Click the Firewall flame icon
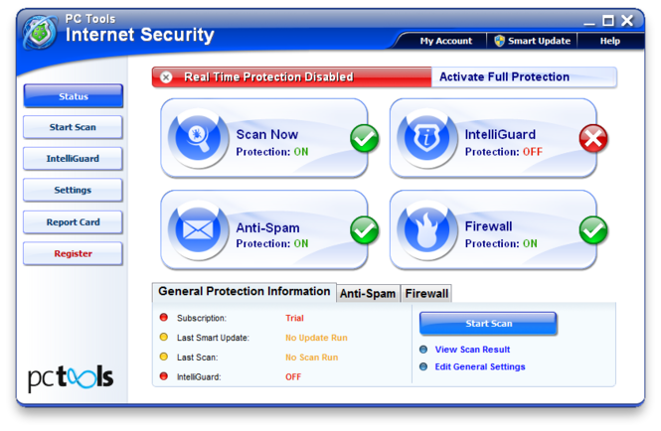 pos(426,230)
